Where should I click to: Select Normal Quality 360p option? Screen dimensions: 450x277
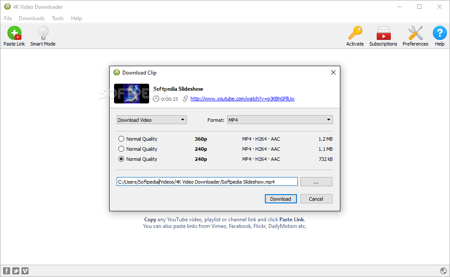(x=121, y=139)
